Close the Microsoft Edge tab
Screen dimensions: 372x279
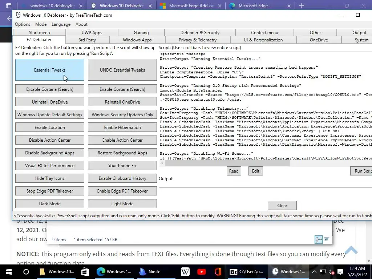coord(289,6)
